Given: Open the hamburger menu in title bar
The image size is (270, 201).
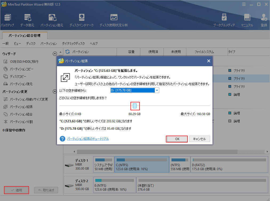Looking at the screenshot, I should (244, 4).
